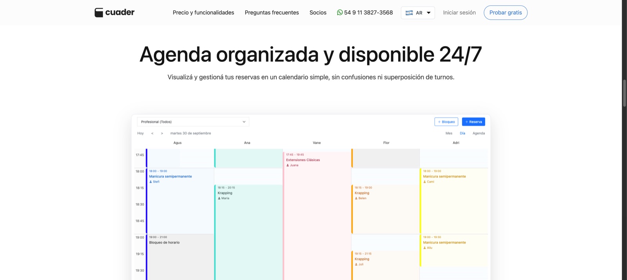
Task: Go to previous day arrow
Action: (152, 134)
